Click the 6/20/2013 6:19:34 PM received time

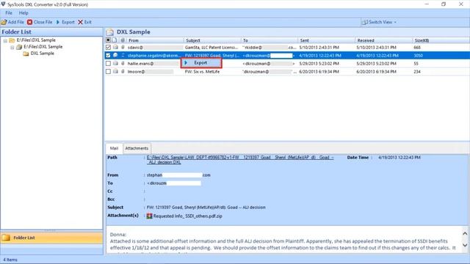377,72
